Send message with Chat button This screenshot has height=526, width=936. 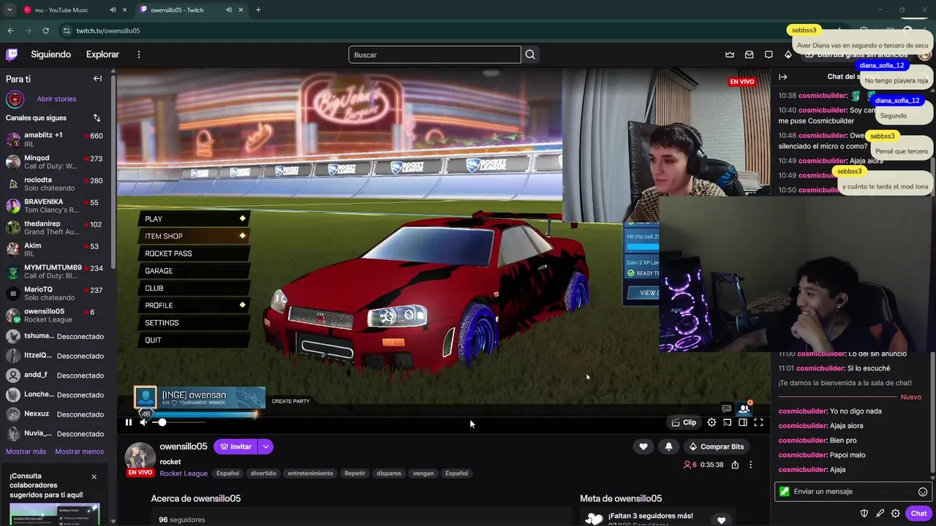918,514
